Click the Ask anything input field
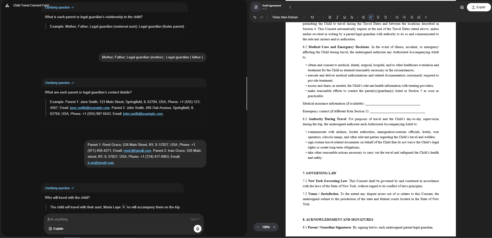492x238 pixels. click(103, 219)
